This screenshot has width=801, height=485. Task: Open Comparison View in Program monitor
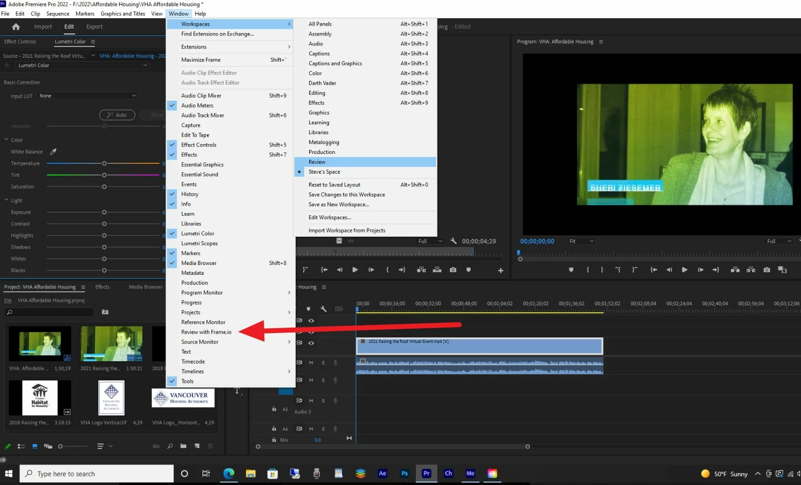point(782,270)
